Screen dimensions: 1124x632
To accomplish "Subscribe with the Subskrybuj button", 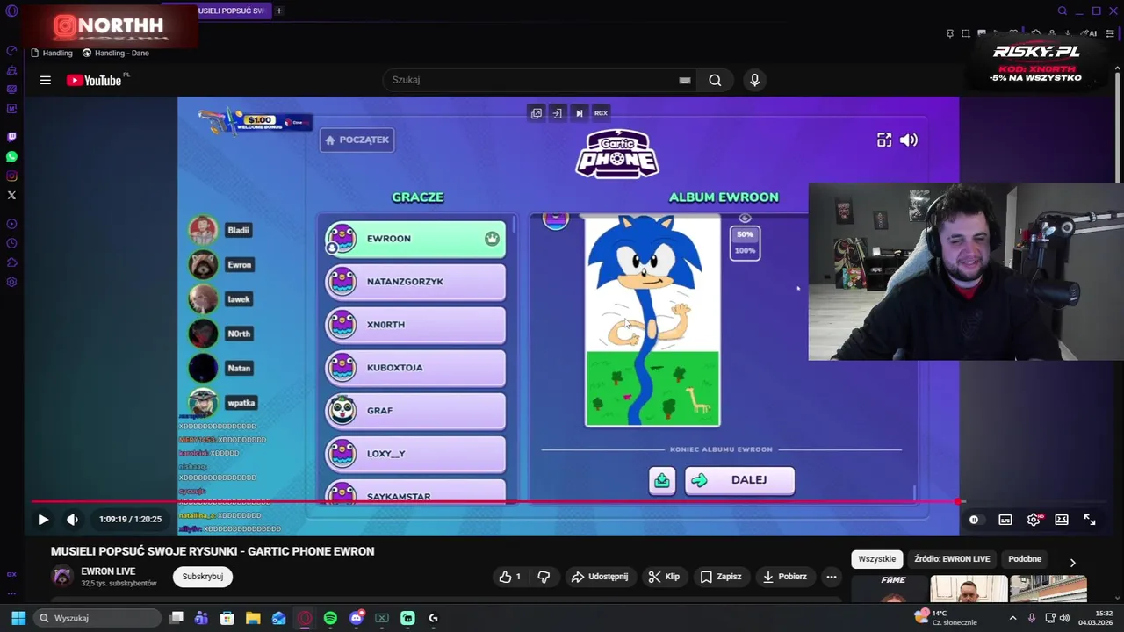I will tap(203, 577).
